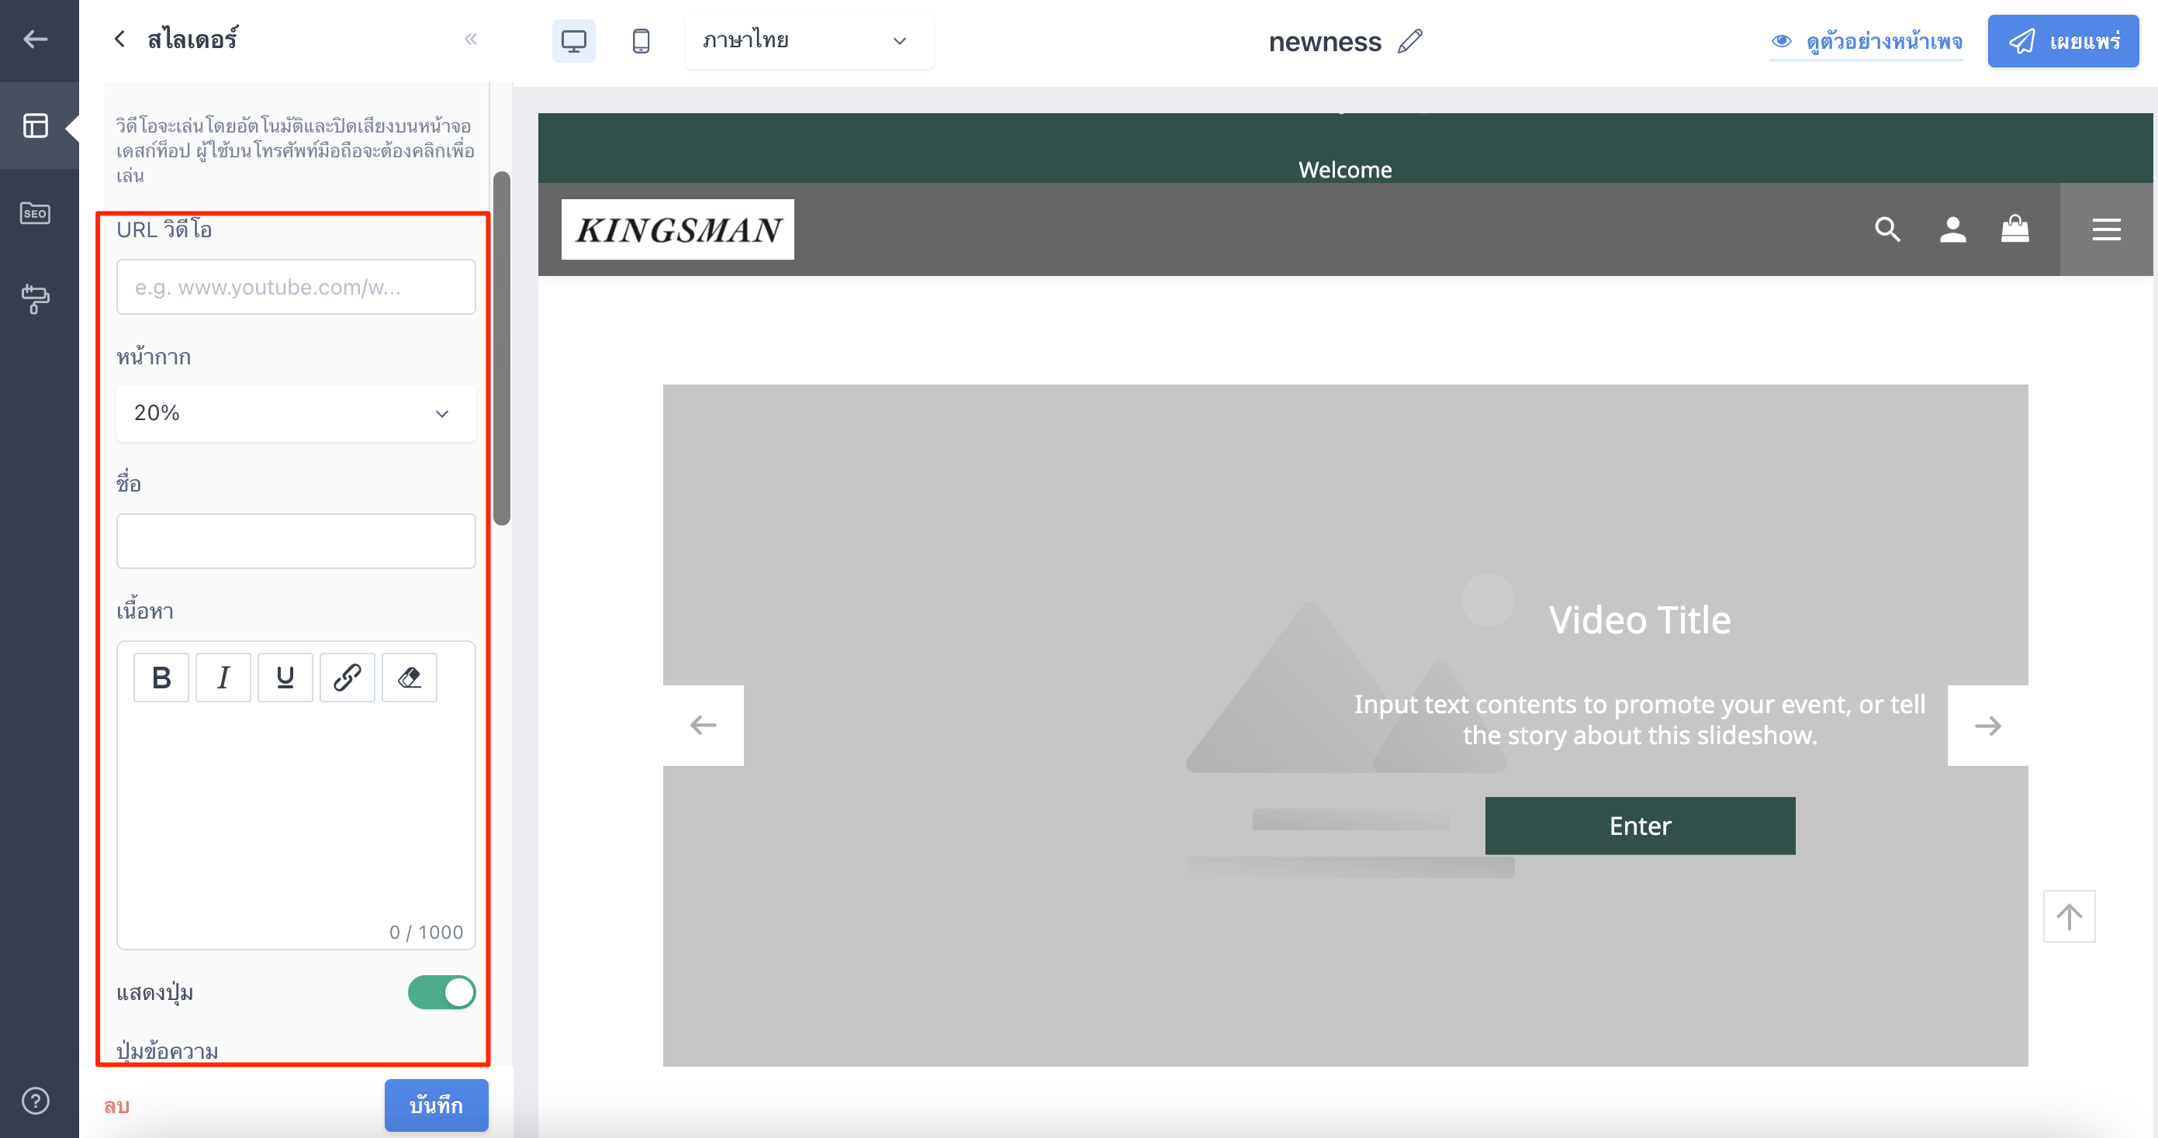Toggle the แสดงปุ่ม switch off

441,992
